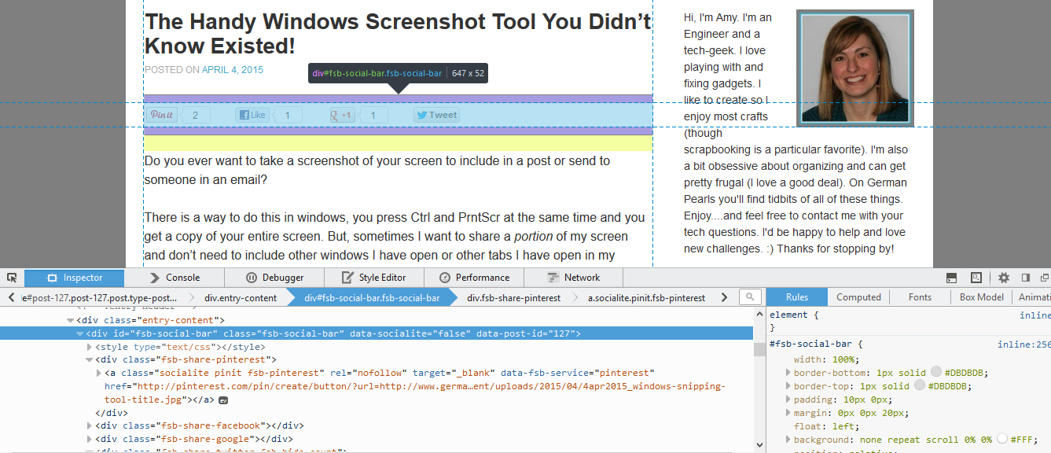Show event listeners via ev badge
This screenshot has width=1051, height=453.
click(223, 400)
